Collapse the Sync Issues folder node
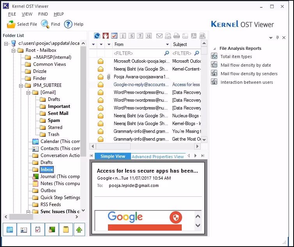Viewport: 294px width, 247px height. [28, 212]
